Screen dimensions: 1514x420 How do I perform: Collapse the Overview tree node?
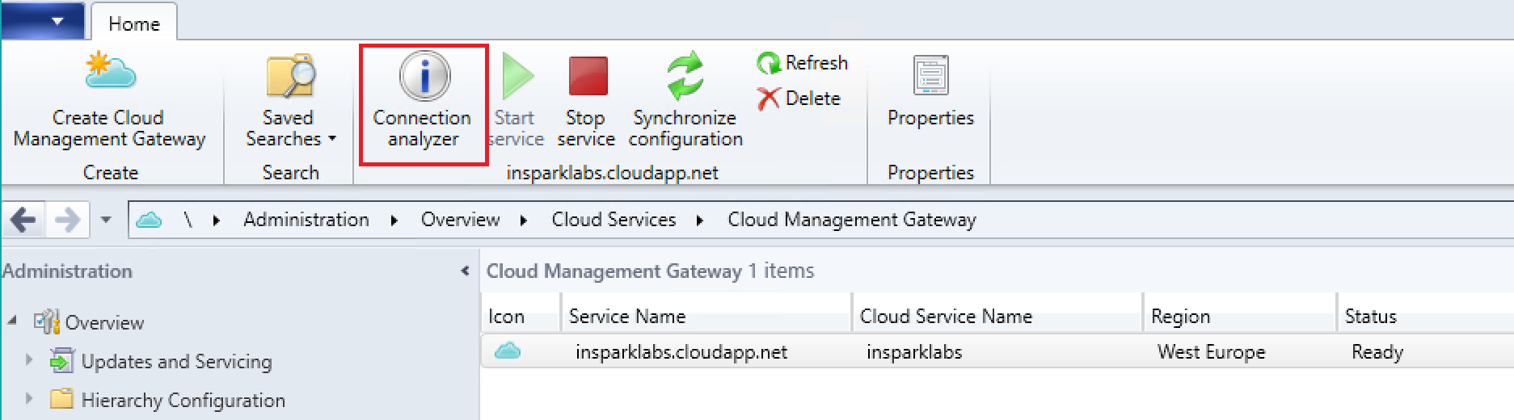(x=12, y=321)
